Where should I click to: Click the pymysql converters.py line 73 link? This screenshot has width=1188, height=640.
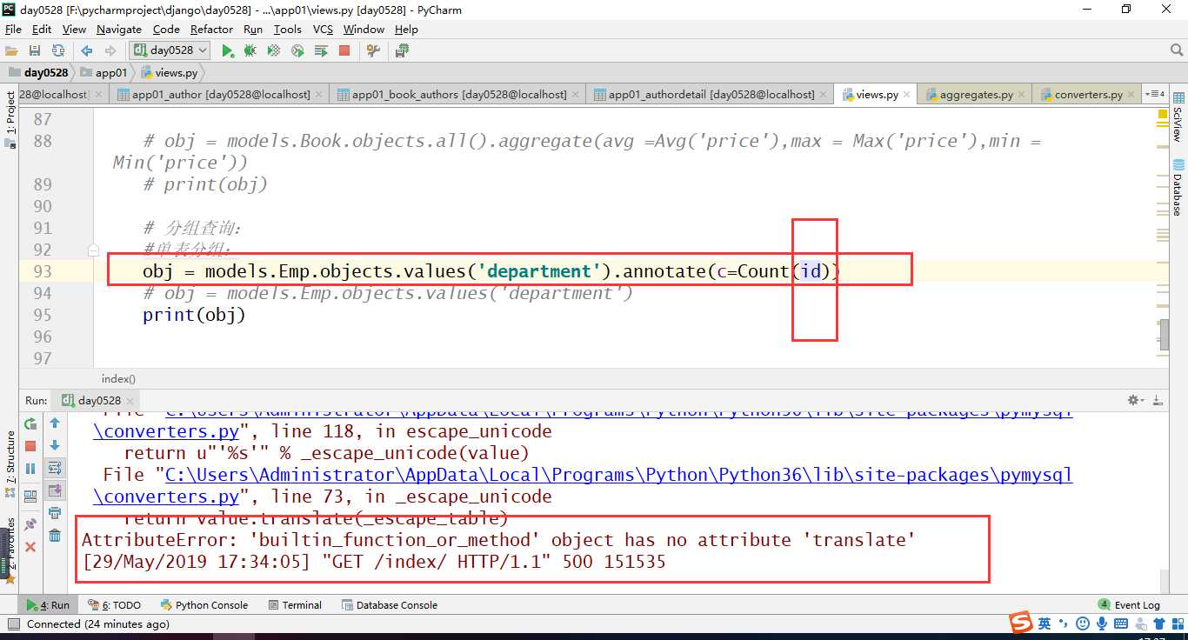point(166,497)
